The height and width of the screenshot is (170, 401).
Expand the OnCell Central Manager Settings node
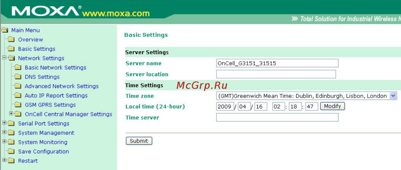(11, 113)
